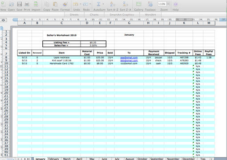Image resolution: width=227 pixels, height=160 pixels.
Task: Switch to the April sheet tab
Action: 79,159
